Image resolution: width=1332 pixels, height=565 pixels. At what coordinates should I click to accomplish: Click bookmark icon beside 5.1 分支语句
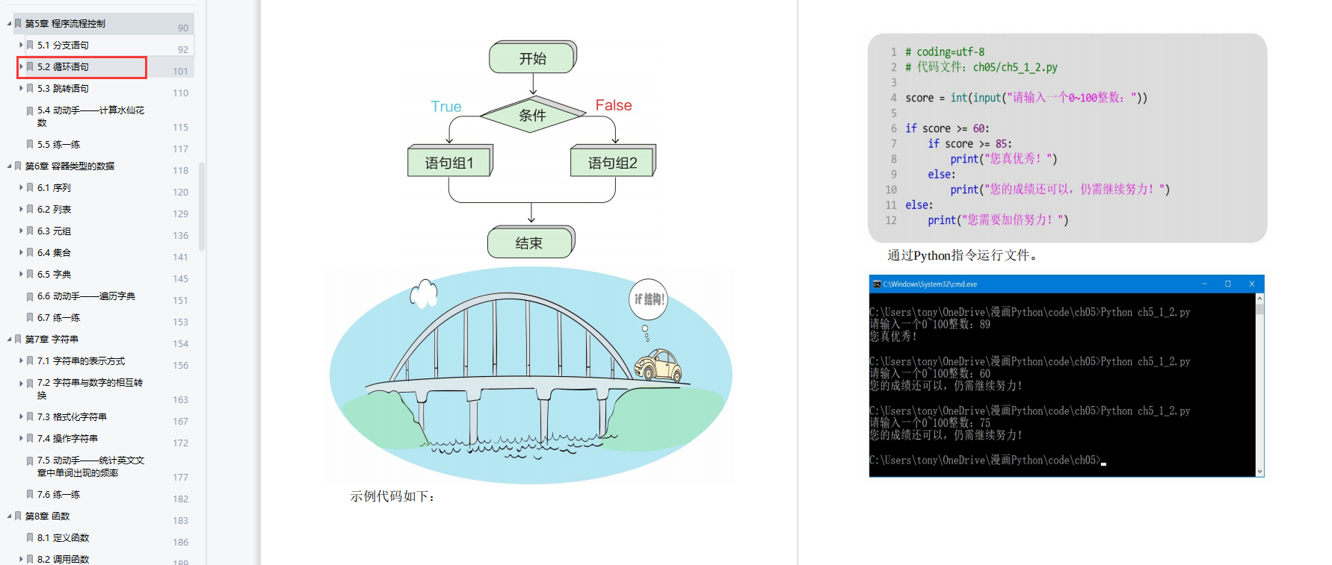click(x=30, y=45)
